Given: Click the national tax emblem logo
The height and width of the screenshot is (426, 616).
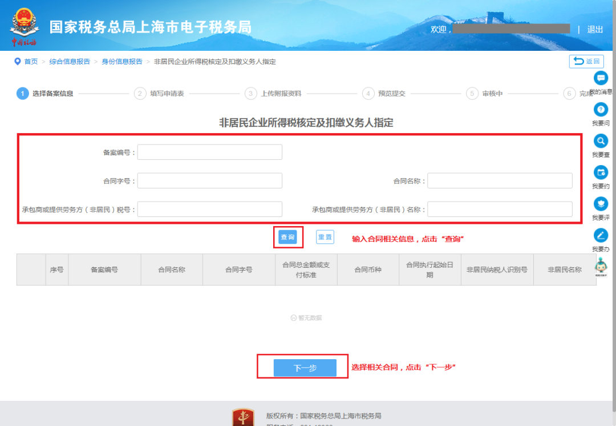Looking at the screenshot, I should [x=25, y=26].
